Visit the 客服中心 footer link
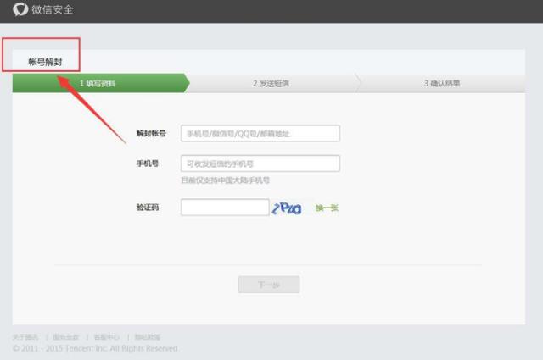Image resolution: width=543 pixels, height=360 pixels. (x=107, y=337)
